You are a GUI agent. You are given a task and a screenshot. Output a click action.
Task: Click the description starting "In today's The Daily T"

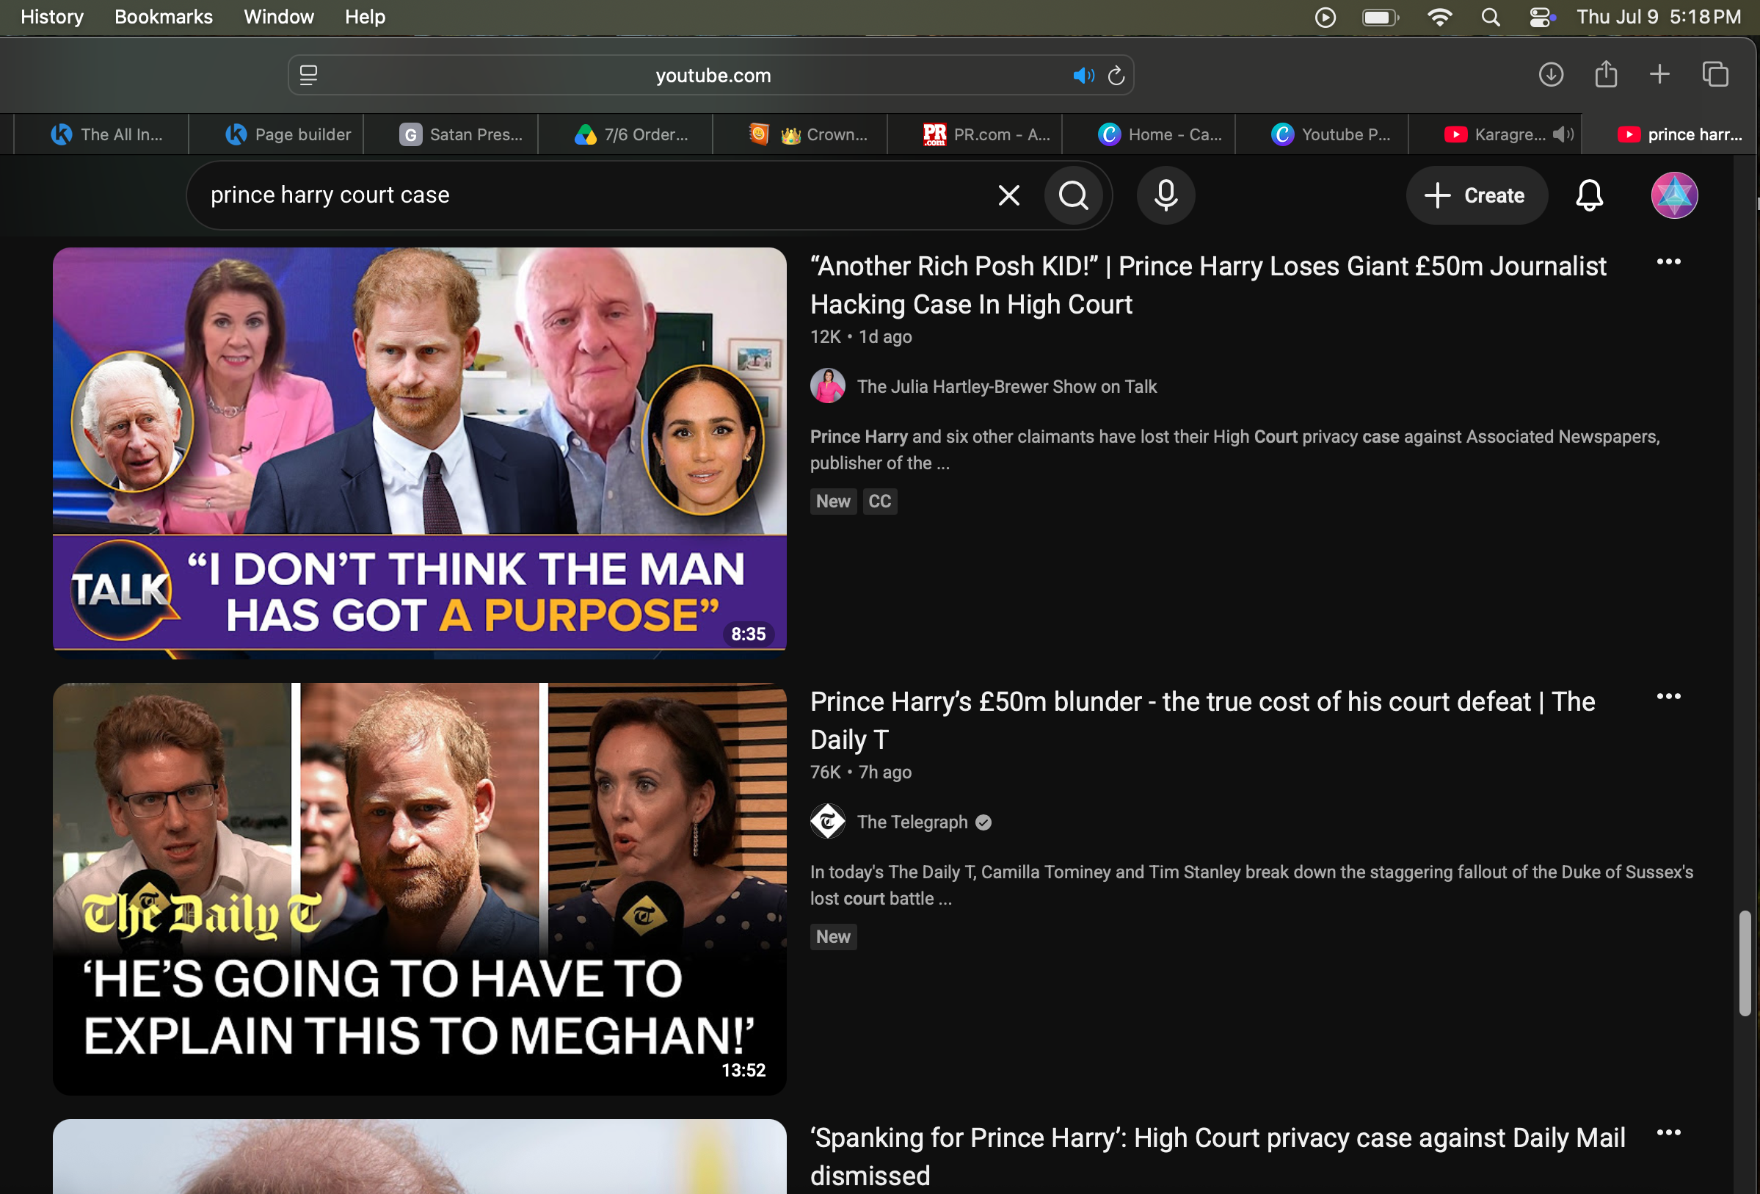pyautogui.click(x=1252, y=885)
